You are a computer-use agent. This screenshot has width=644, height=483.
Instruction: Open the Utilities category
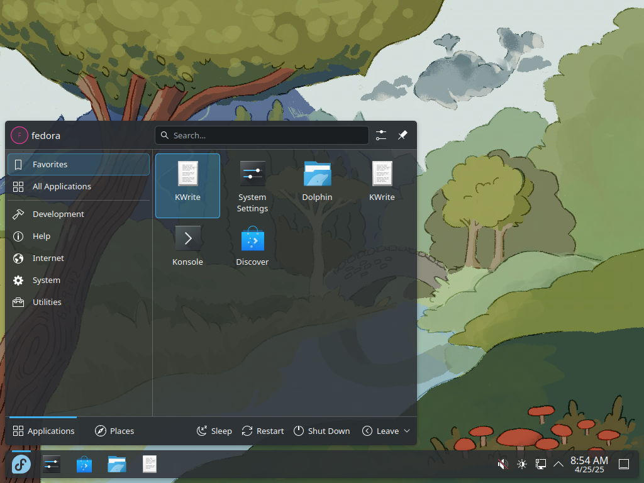tap(79, 302)
